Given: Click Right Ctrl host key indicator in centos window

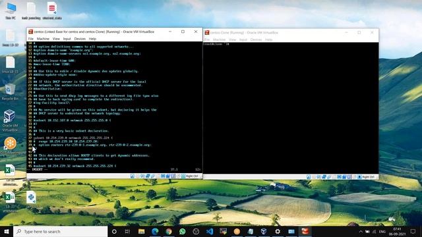Looking at the screenshot, I should (192, 176).
